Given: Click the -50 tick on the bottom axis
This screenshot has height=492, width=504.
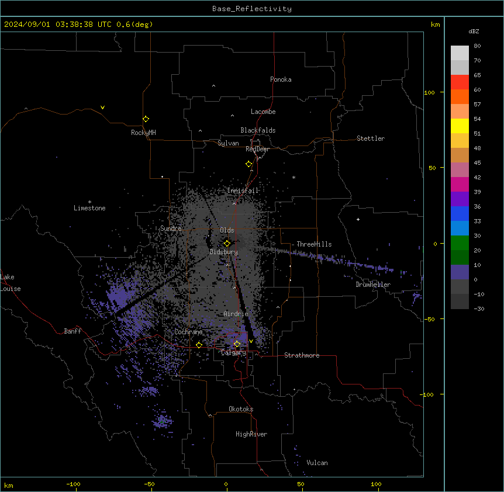Looking at the screenshot, I should (149, 484).
